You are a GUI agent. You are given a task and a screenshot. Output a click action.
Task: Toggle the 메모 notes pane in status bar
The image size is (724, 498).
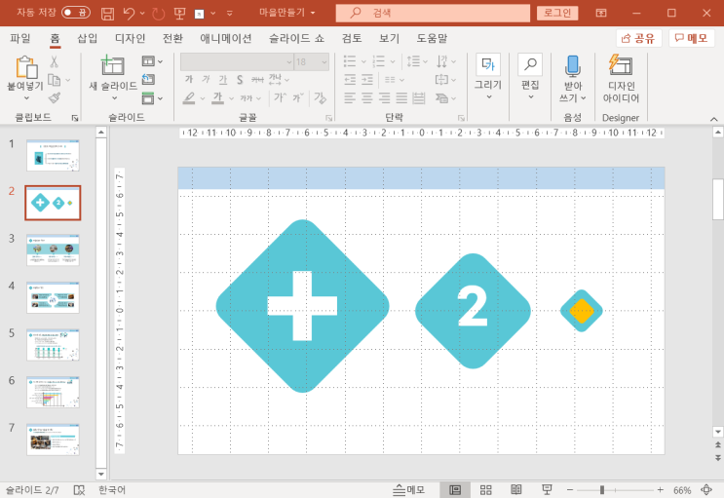408,490
